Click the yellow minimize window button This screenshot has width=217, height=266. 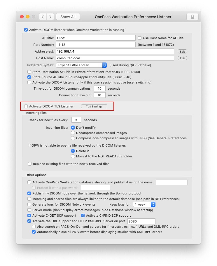tap(28, 17)
